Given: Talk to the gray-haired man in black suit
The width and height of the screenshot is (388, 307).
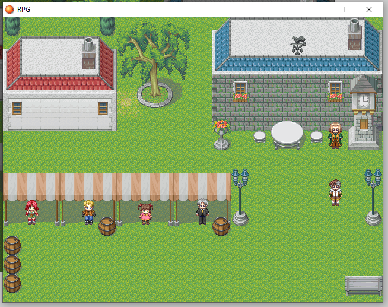Looking at the screenshot, I should tap(202, 211).
